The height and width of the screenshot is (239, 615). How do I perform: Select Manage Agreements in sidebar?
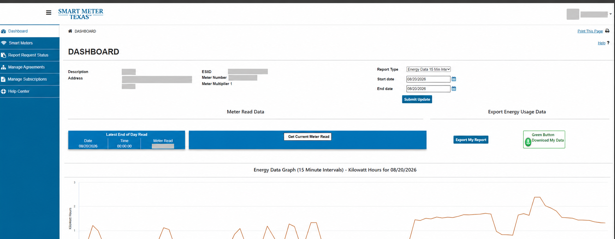[x=30, y=67]
